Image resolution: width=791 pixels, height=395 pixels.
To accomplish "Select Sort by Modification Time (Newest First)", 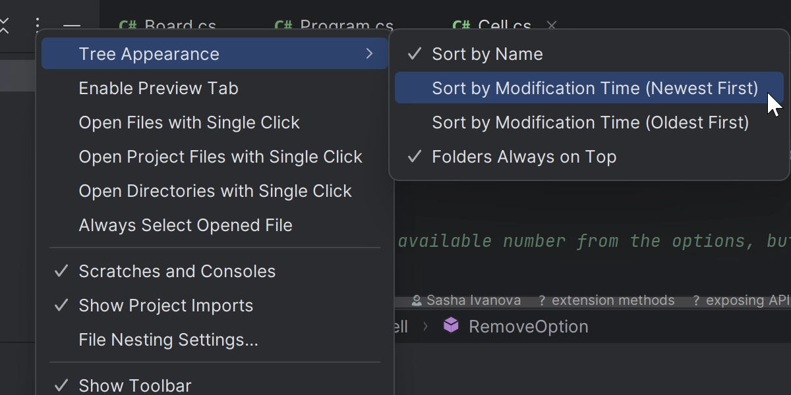I will point(589,88).
